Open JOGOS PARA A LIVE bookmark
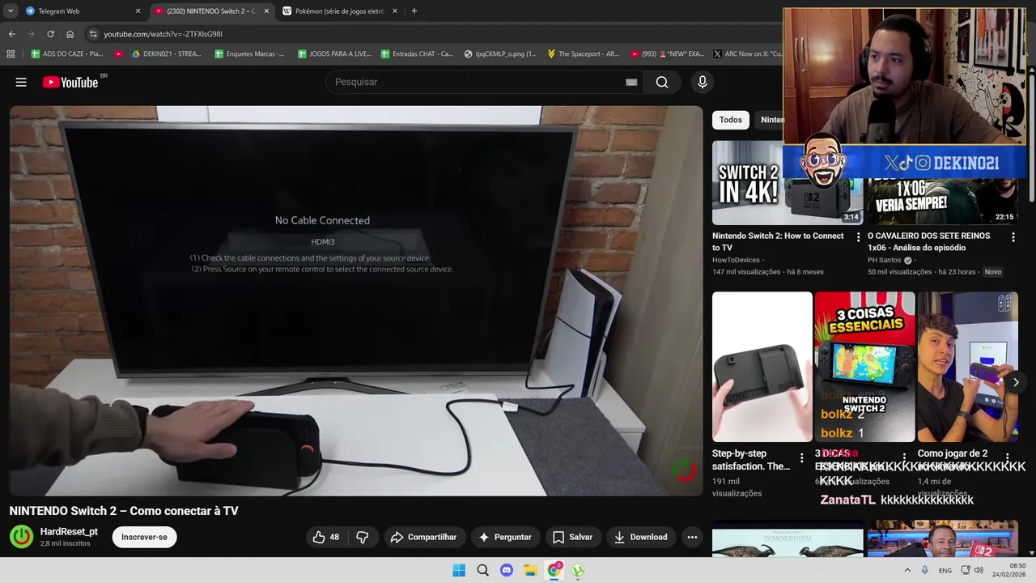Image resolution: width=1036 pixels, height=583 pixels. tap(334, 54)
